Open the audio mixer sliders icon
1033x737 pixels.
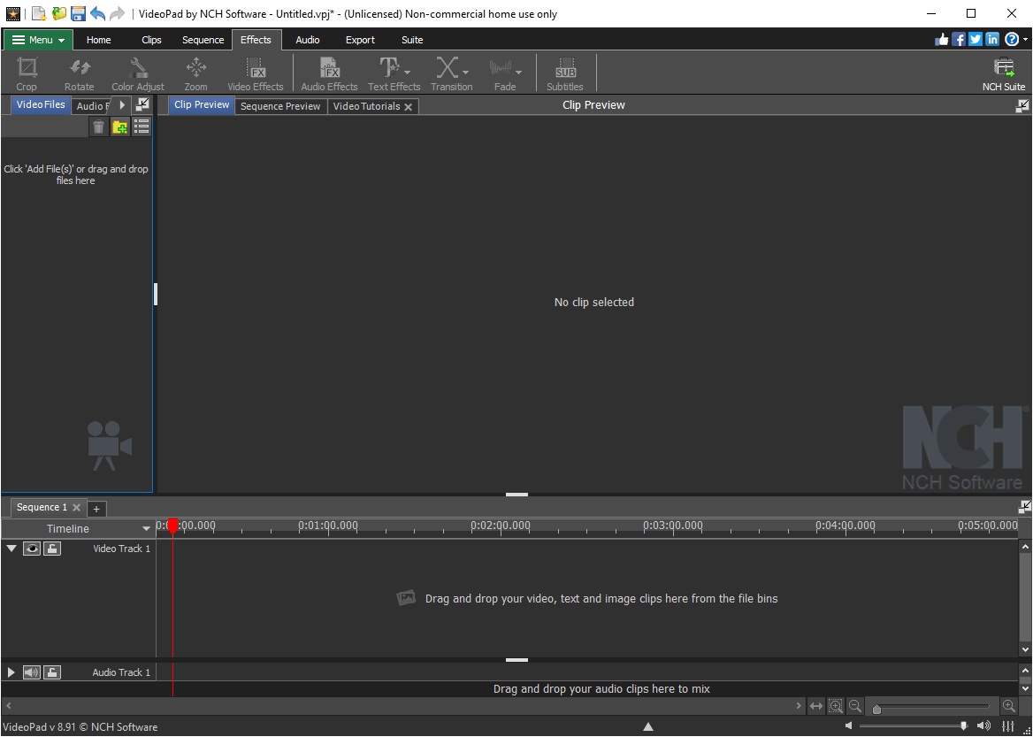pyautogui.click(x=1008, y=726)
